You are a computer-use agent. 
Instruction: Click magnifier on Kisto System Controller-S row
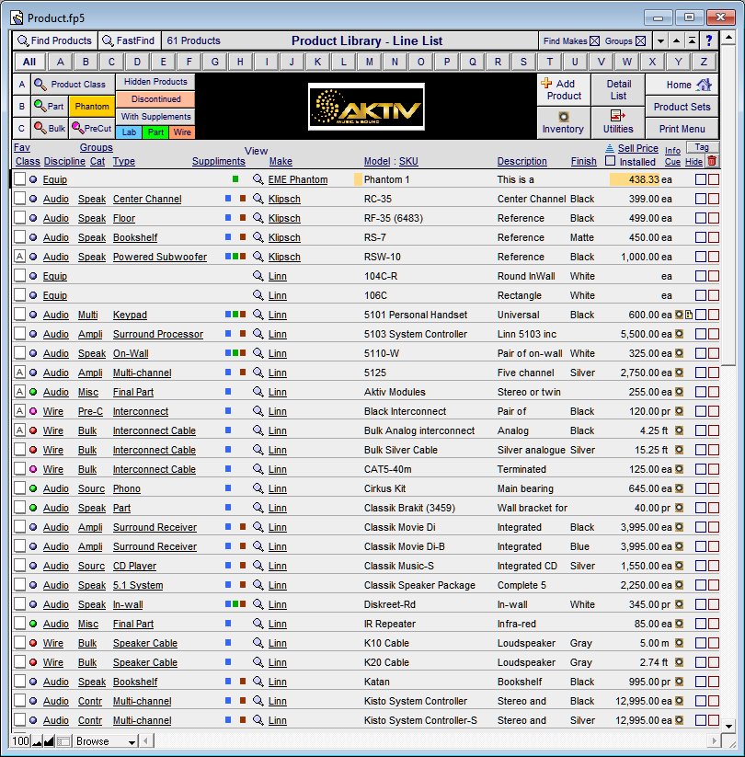258,720
